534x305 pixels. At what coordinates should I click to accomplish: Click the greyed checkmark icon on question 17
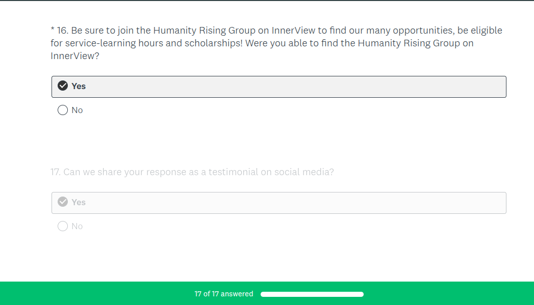63,202
